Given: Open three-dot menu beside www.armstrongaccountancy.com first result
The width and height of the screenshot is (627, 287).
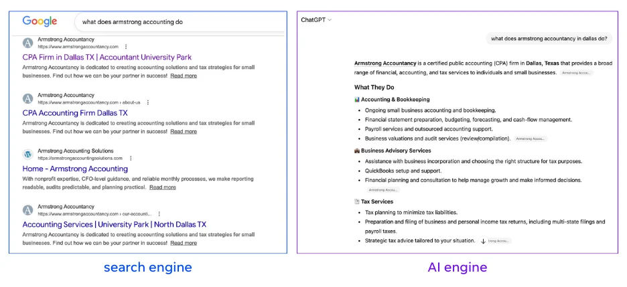Looking at the screenshot, I should coord(127,47).
